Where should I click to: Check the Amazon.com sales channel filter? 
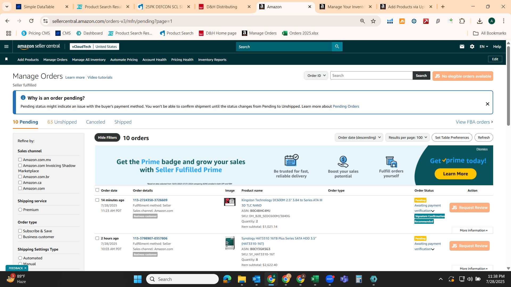click(20, 188)
